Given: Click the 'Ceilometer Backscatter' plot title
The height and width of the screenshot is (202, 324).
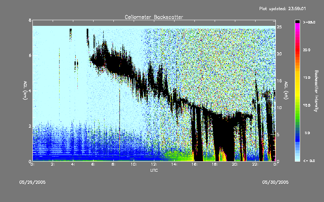Looking at the screenshot, I should tap(154, 17).
